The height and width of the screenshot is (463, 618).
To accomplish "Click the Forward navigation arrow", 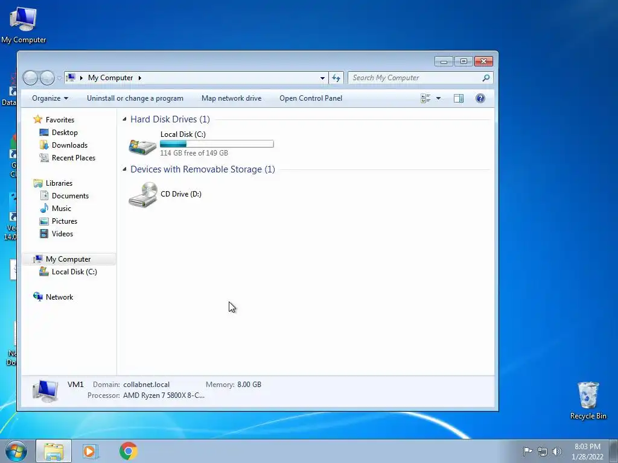I will [47, 78].
